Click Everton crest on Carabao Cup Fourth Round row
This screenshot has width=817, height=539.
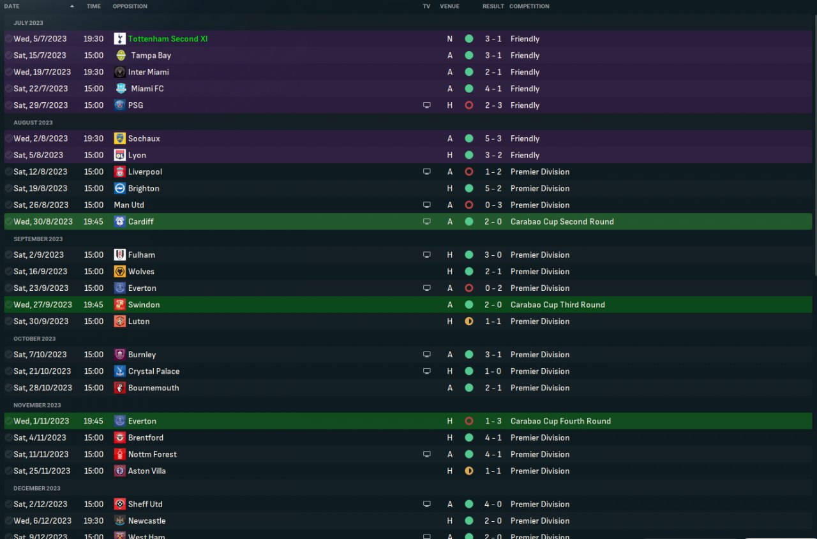(x=119, y=421)
